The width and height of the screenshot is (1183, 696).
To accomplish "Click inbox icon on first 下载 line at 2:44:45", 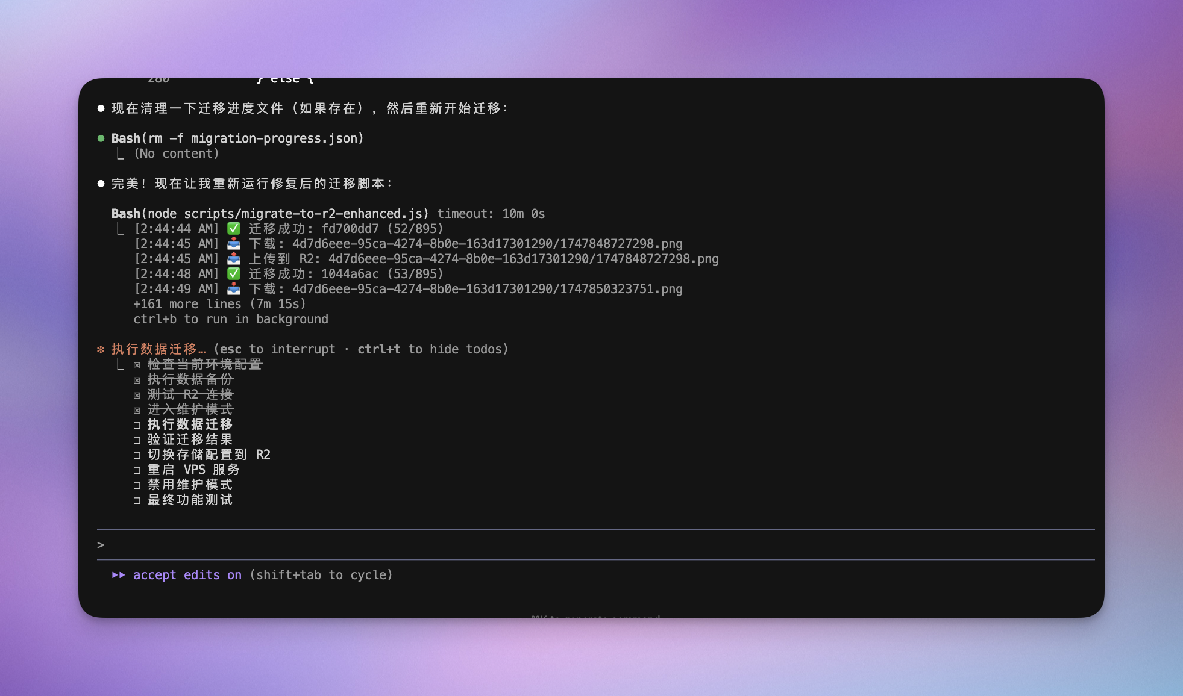I will pyautogui.click(x=234, y=244).
